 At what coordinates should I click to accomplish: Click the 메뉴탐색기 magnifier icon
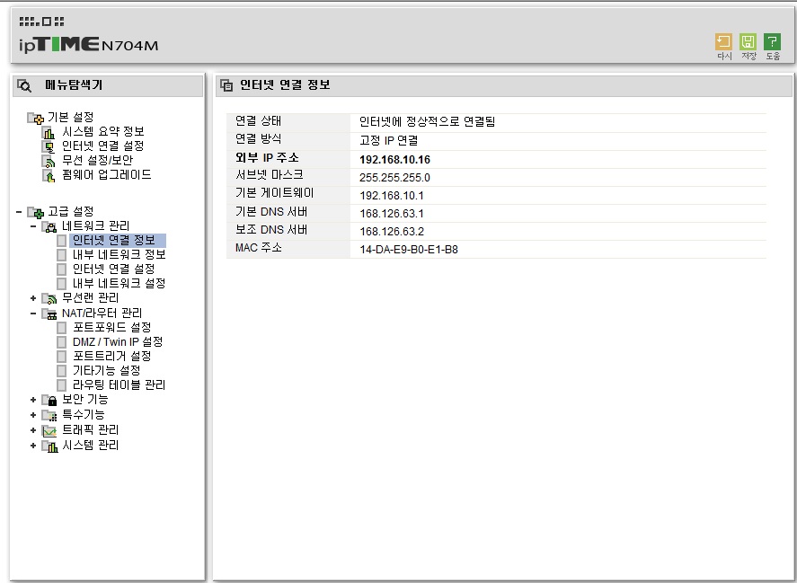pyautogui.click(x=24, y=85)
